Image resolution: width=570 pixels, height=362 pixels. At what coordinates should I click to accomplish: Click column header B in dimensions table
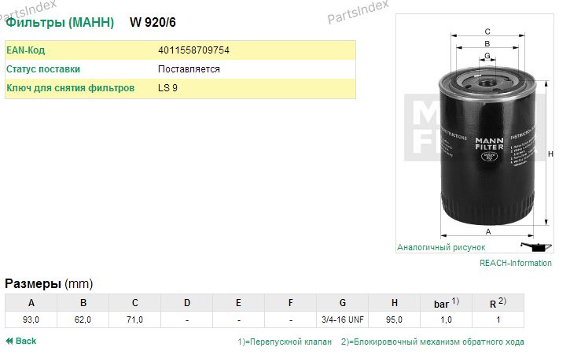(x=83, y=303)
